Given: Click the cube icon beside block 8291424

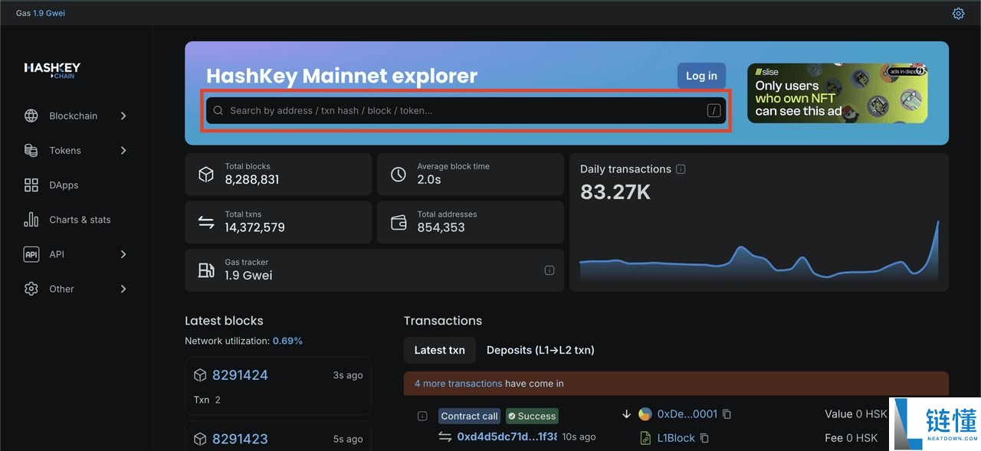Looking at the screenshot, I should [x=200, y=375].
